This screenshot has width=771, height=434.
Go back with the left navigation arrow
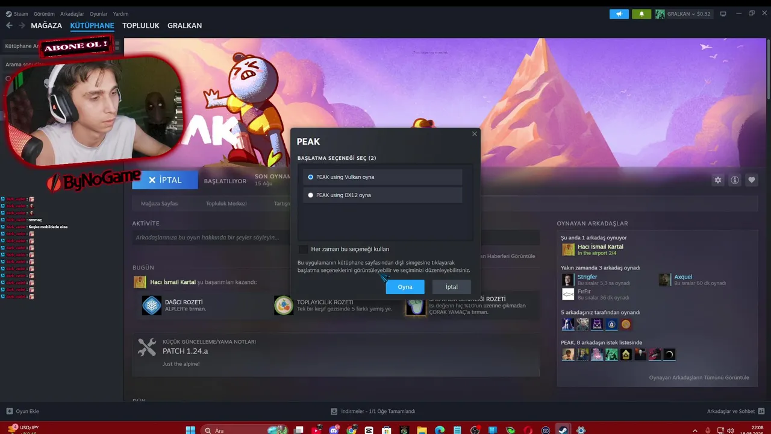[x=9, y=25]
